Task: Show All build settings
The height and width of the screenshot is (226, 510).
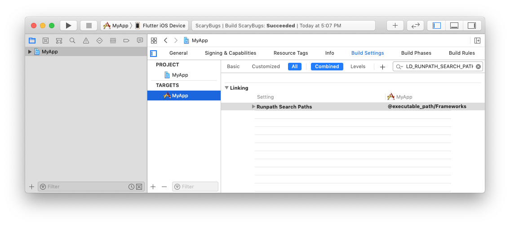Action: point(294,66)
